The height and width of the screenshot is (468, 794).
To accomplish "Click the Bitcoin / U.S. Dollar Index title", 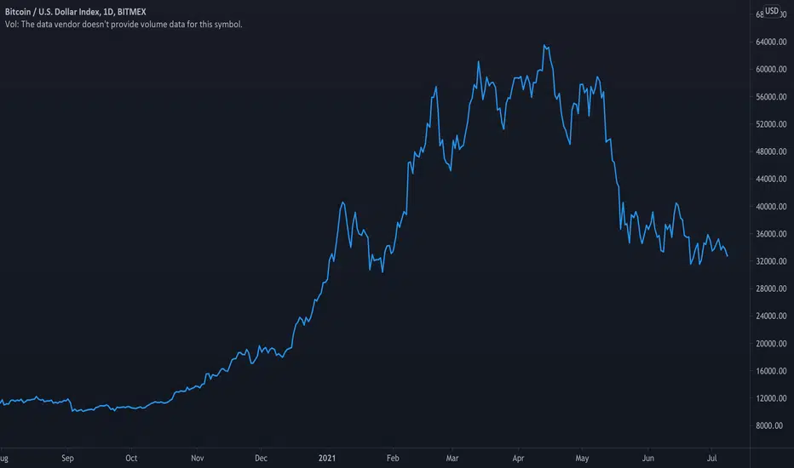I will (76, 12).
